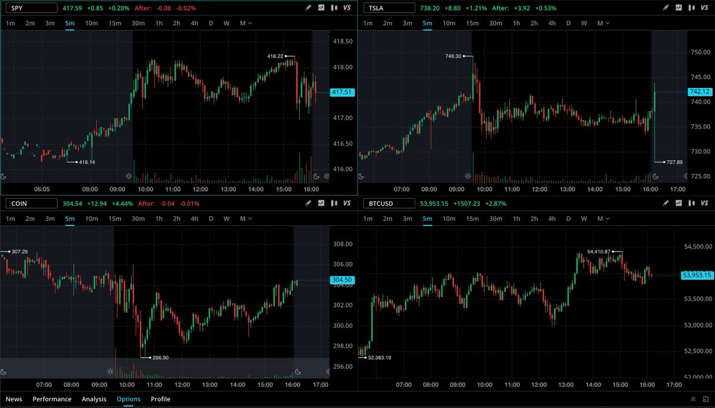Viewport: 715px width, 408px height.
Task: Click the VS compare icon on TSLA chart
Action: coord(704,8)
